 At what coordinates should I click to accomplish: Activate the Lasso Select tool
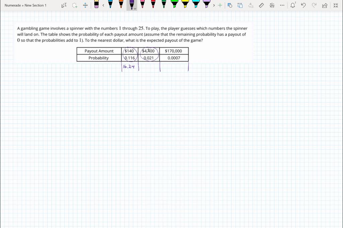(75, 5)
